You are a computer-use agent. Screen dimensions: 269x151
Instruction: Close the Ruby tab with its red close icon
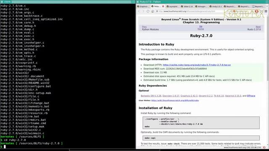coord(163,6)
